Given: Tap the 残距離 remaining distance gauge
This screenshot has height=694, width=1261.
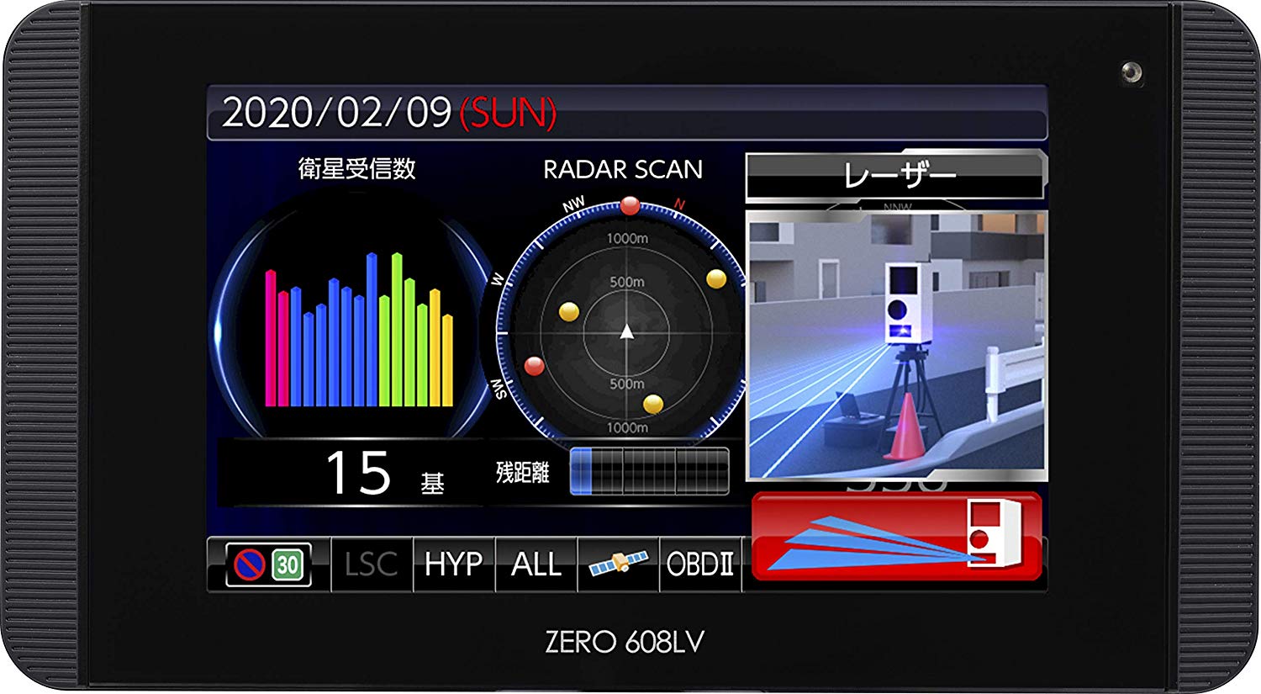Looking at the screenshot, I should [649, 471].
